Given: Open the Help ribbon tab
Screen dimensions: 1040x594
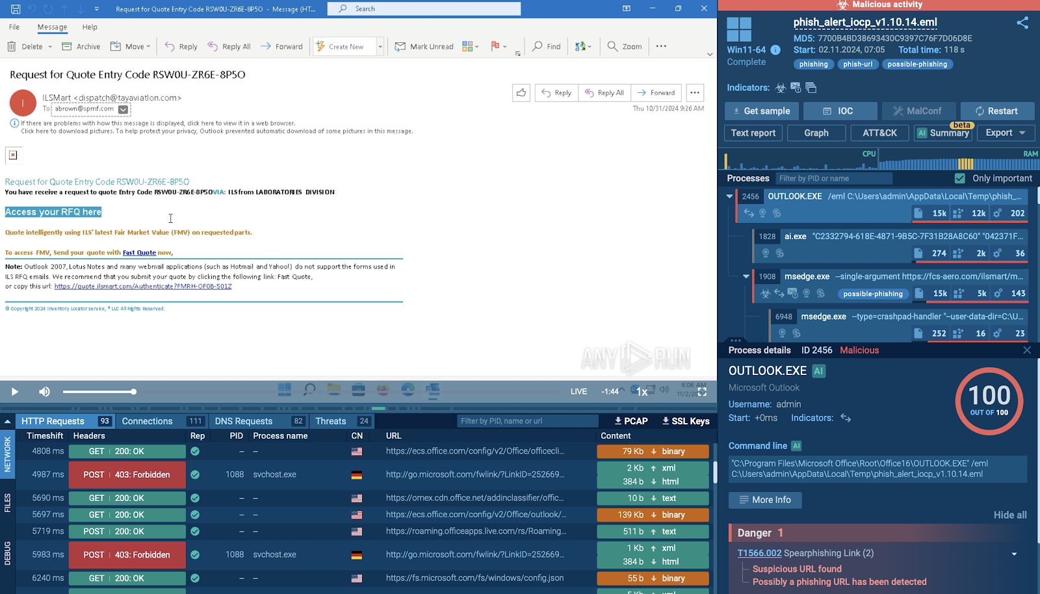Looking at the screenshot, I should tap(90, 27).
